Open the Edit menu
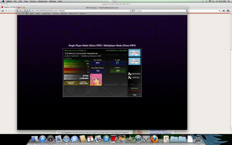The width and height of the screenshot is (232, 145). [20, 1]
